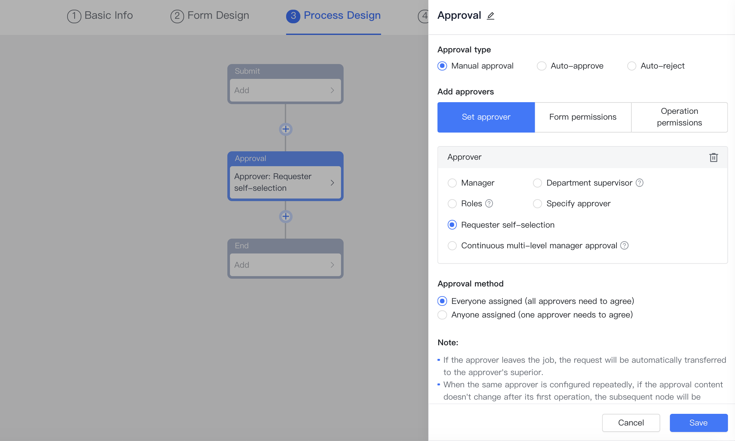Delete the Approver using the trash icon
735x441 pixels.
click(x=714, y=157)
